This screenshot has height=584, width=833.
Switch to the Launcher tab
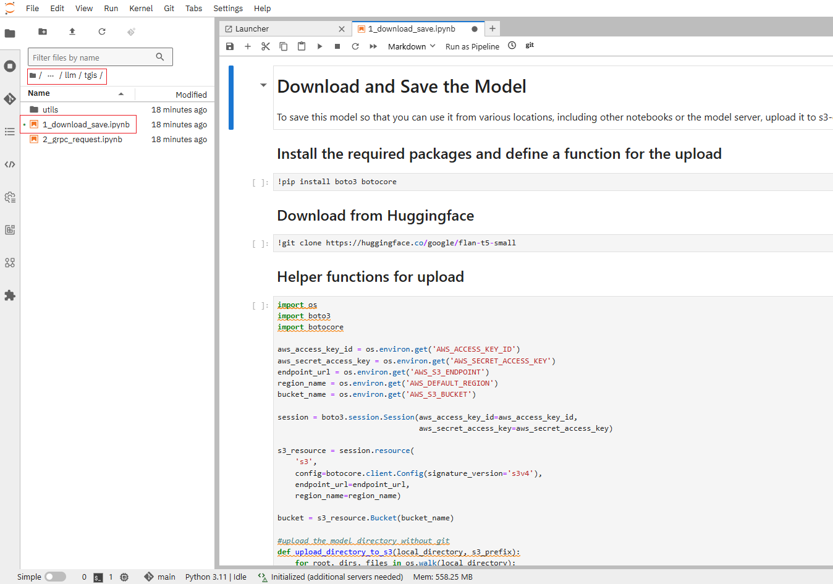pyautogui.click(x=252, y=29)
